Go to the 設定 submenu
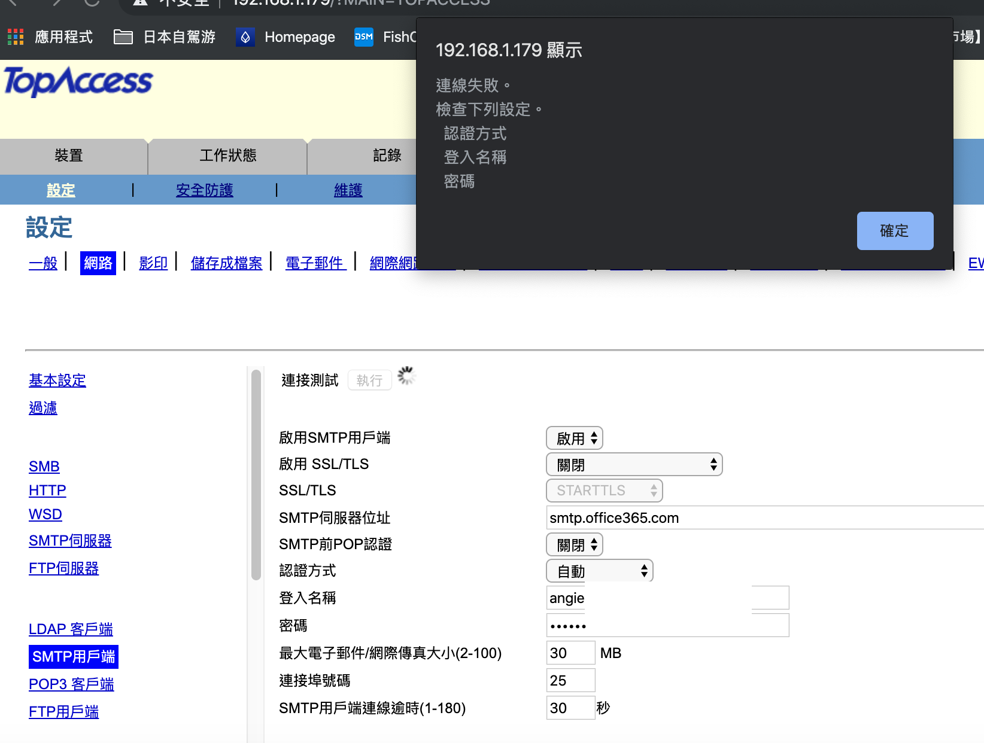Screen dimensions: 984x743 [x=61, y=190]
